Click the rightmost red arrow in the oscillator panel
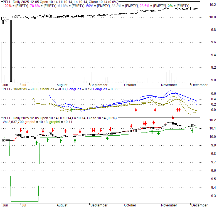 pos(179,110)
